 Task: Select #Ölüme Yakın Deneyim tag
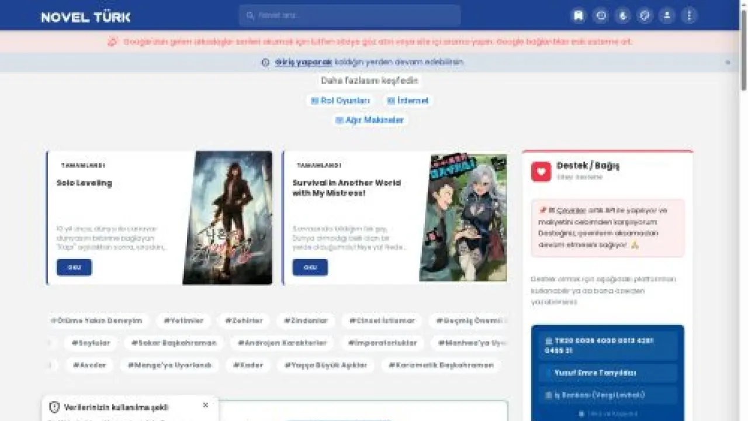pyautogui.click(x=96, y=320)
